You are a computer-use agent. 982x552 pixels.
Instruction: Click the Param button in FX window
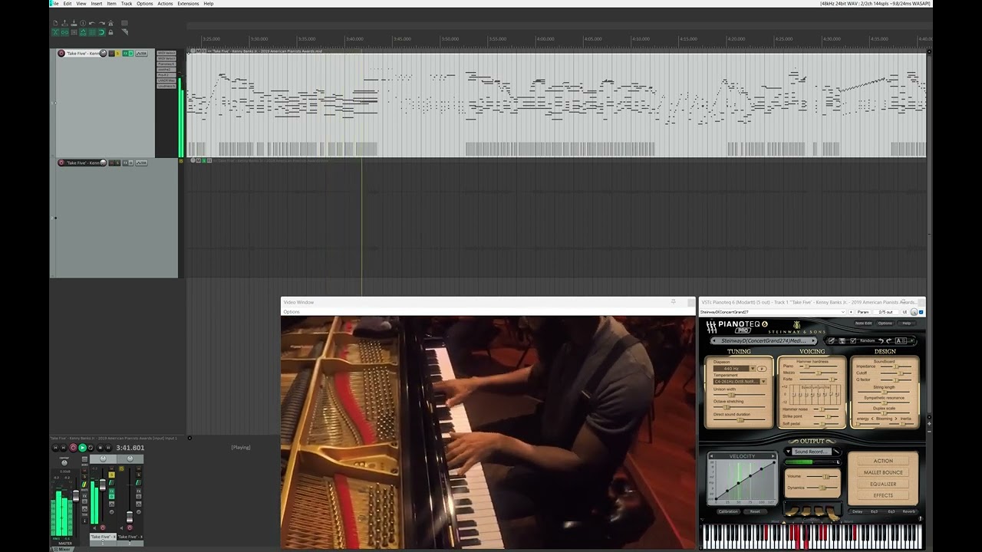(x=863, y=312)
